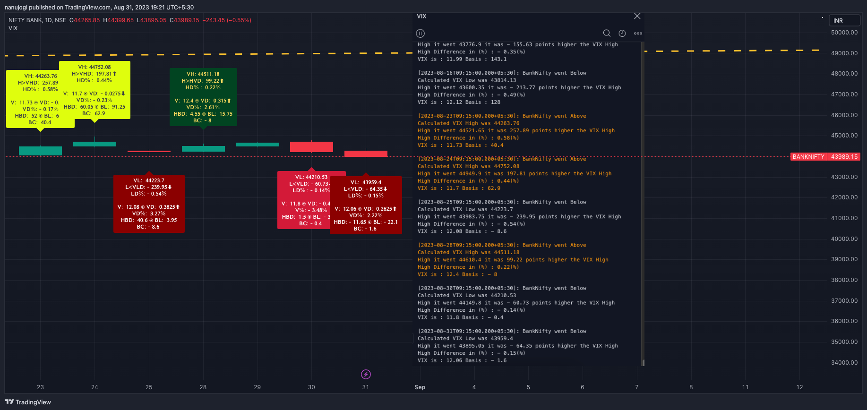Click the 40000.00 price axis label
This screenshot has width=867, height=410.
tap(844, 239)
